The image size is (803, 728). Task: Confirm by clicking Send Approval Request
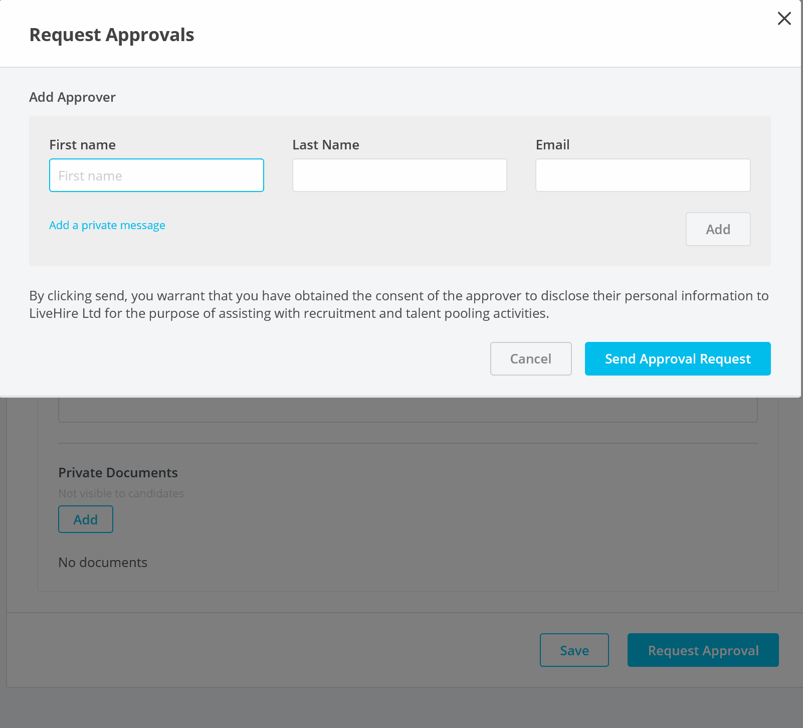click(x=677, y=358)
